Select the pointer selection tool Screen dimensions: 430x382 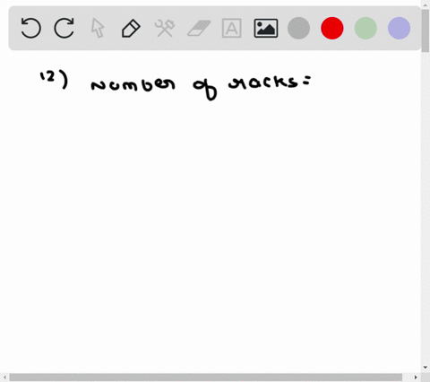(98, 28)
